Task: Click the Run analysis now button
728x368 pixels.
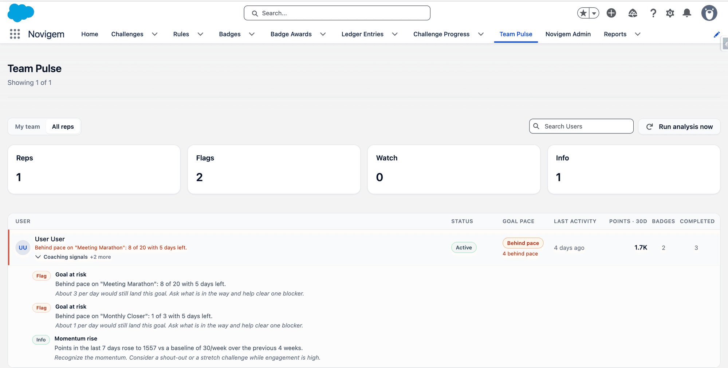Action: [x=679, y=127]
